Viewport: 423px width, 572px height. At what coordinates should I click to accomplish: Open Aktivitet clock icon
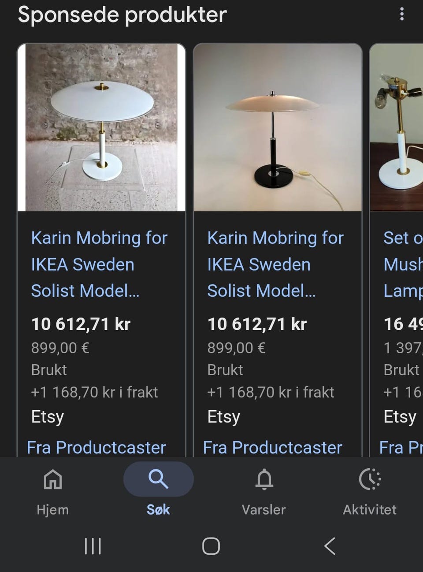370,479
